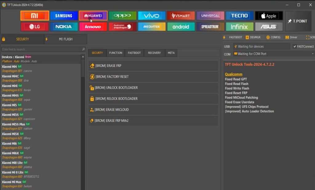Click the eraser icon beside ERASE FRP
The width and height of the screenshot is (315, 190).
92,66
